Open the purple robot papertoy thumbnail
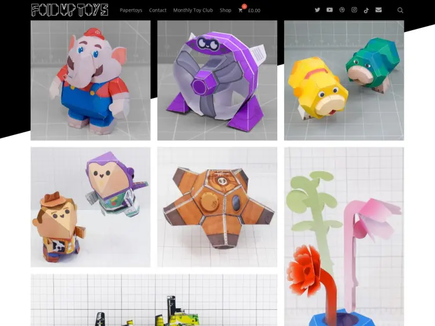Viewport: 435px width, 326px height. 217,81
